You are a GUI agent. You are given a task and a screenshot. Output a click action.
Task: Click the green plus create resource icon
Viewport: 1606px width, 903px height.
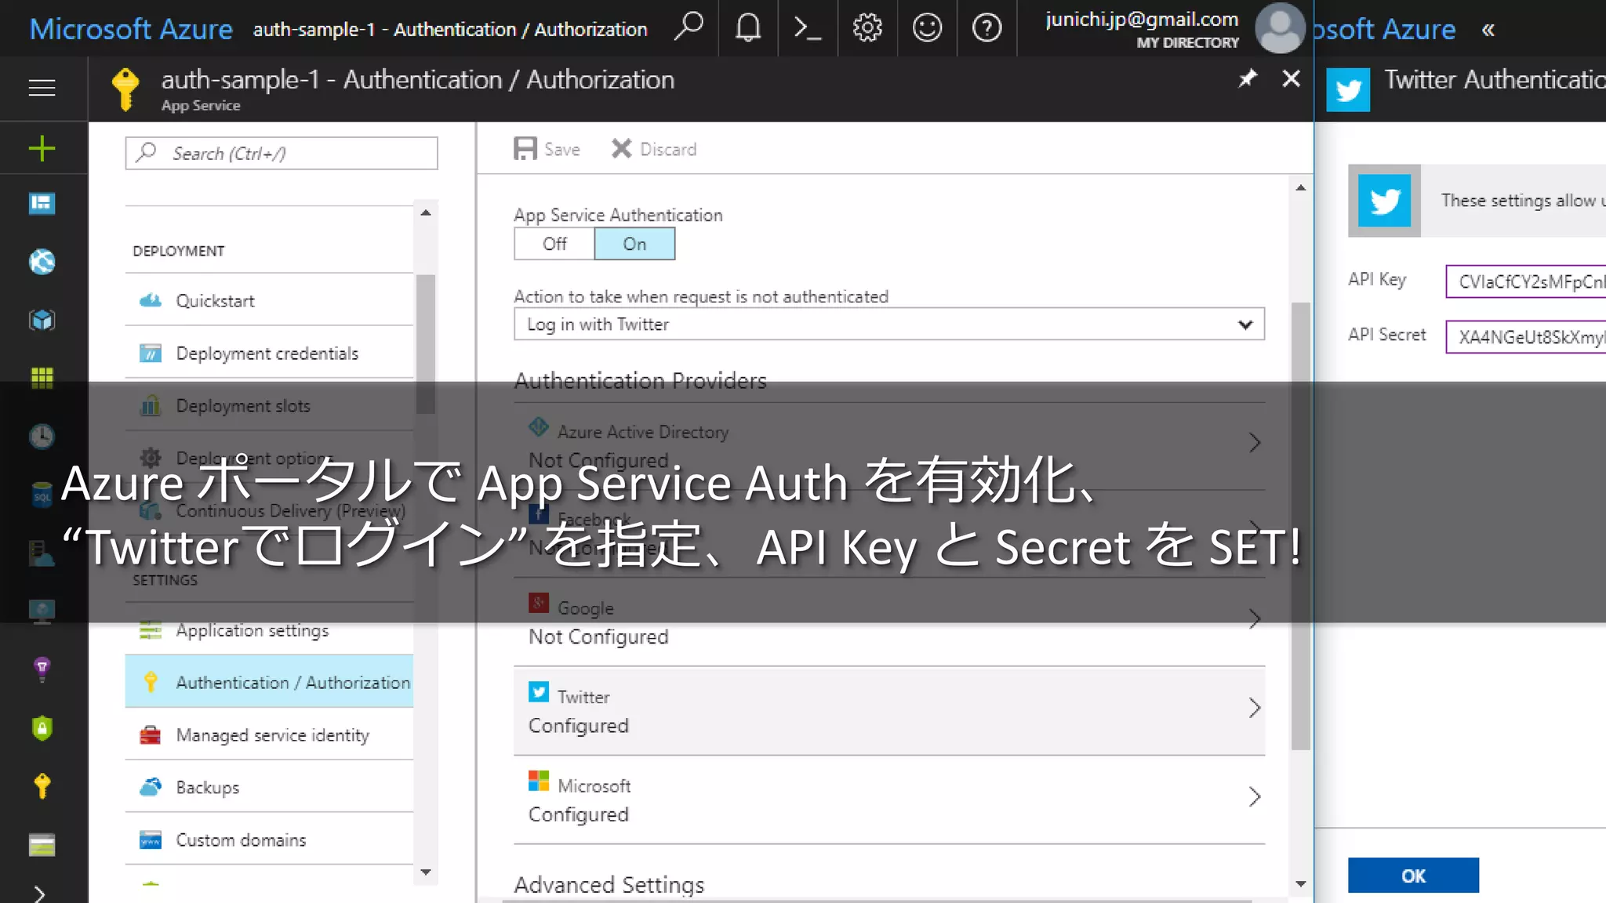tap(42, 148)
